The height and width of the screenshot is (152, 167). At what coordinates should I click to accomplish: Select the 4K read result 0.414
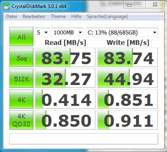[65, 99]
